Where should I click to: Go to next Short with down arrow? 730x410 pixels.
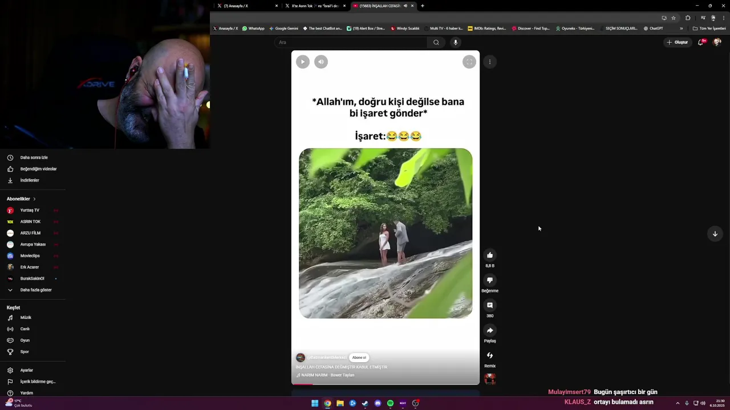click(x=715, y=233)
